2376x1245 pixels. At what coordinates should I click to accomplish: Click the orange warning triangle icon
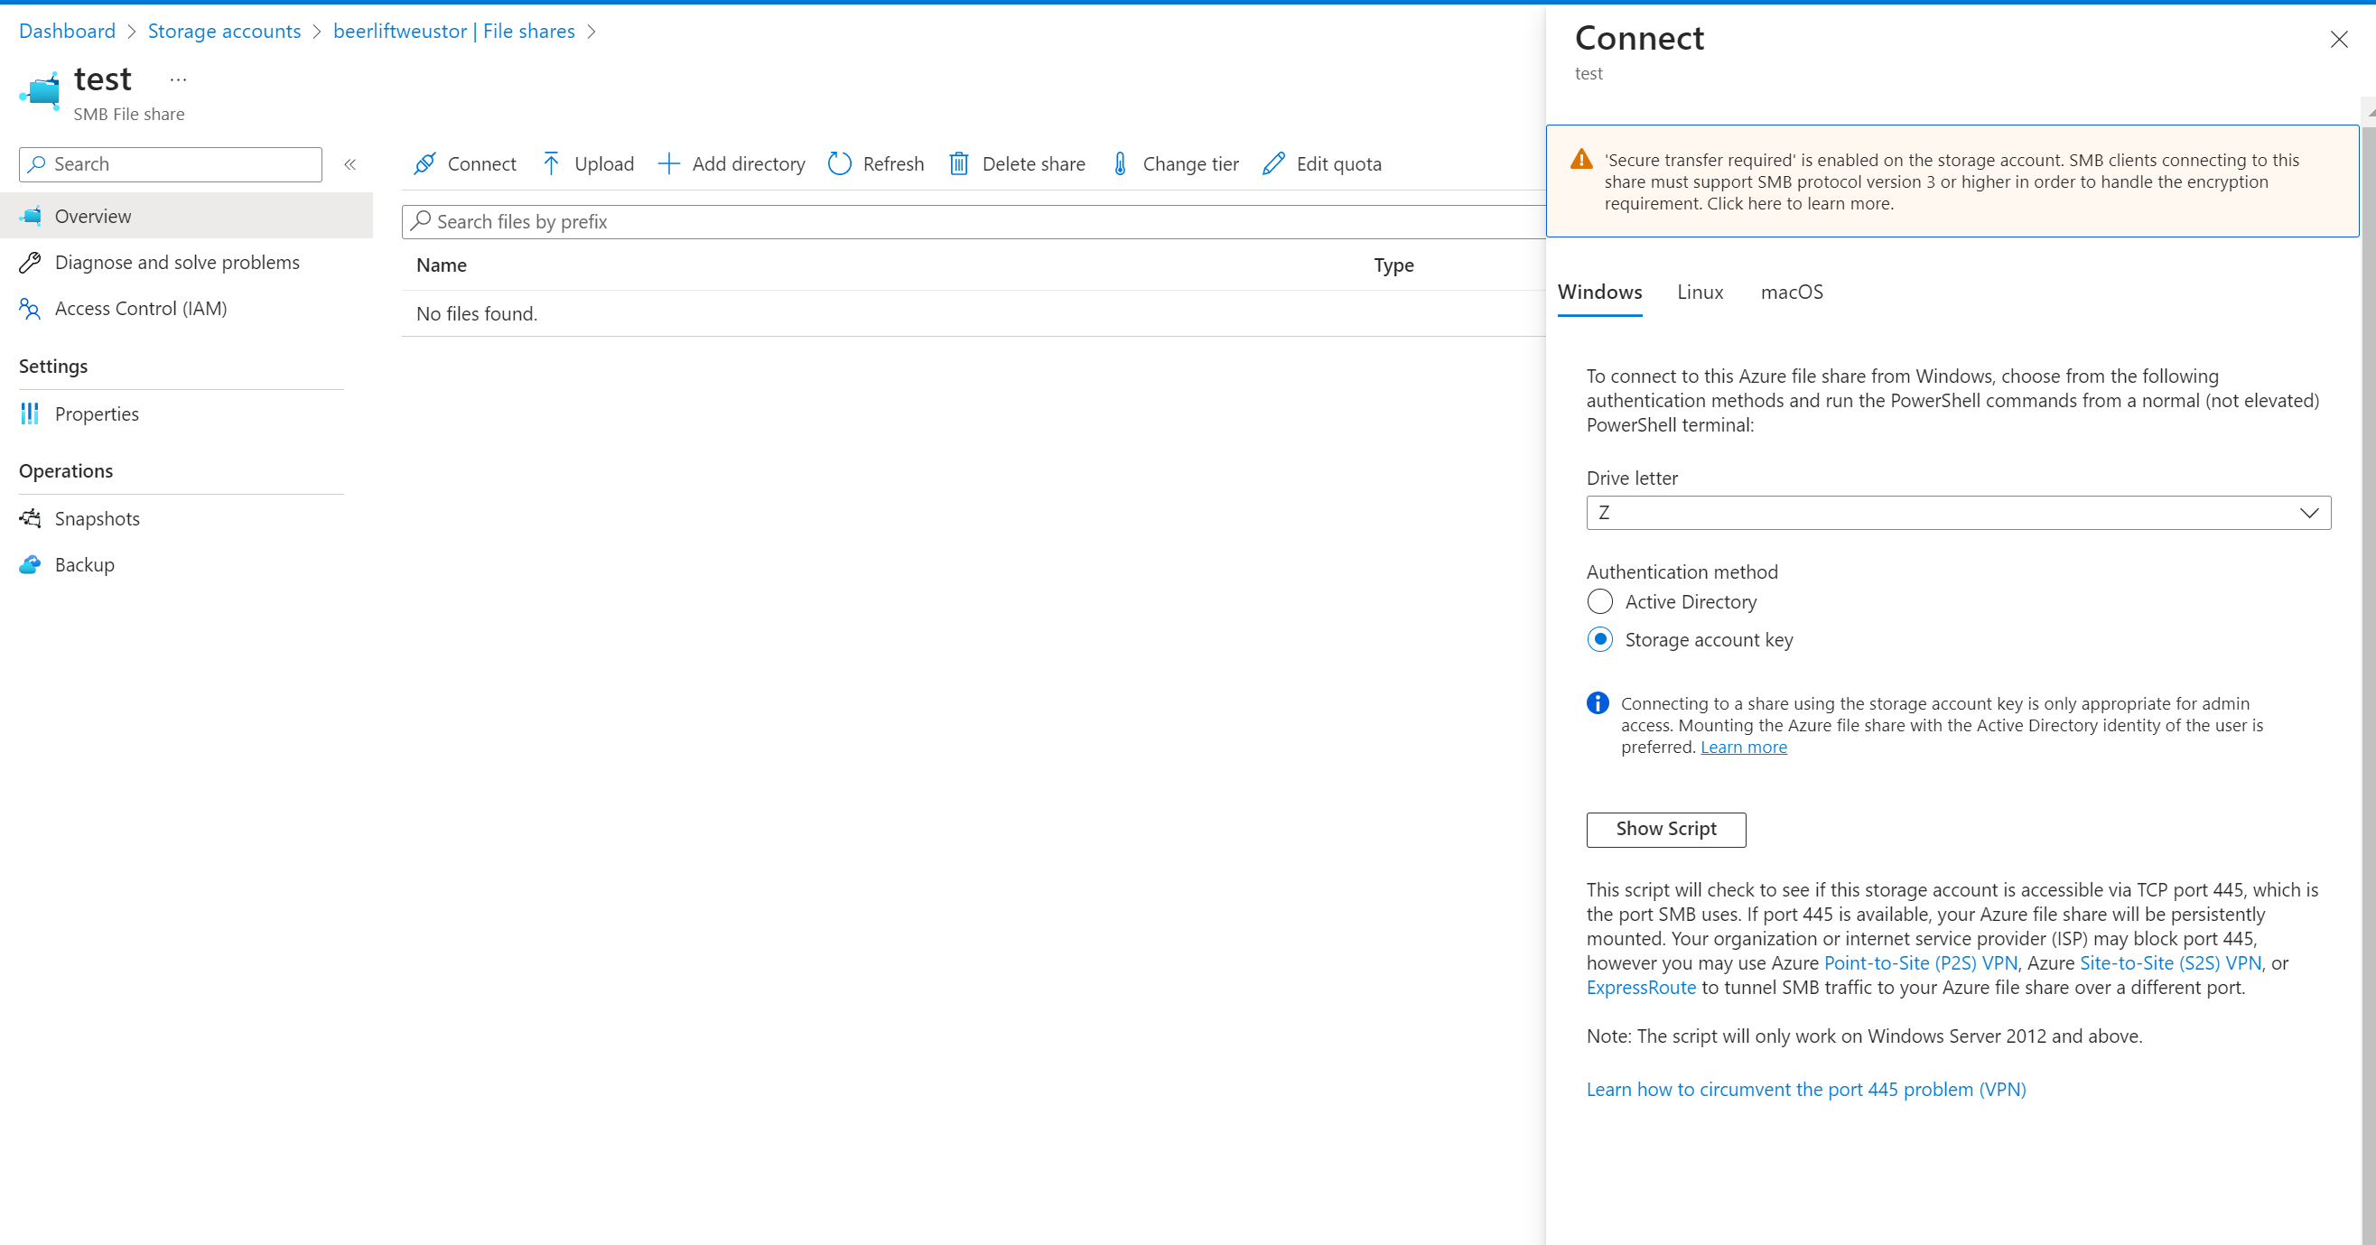(x=1582, y=160)
